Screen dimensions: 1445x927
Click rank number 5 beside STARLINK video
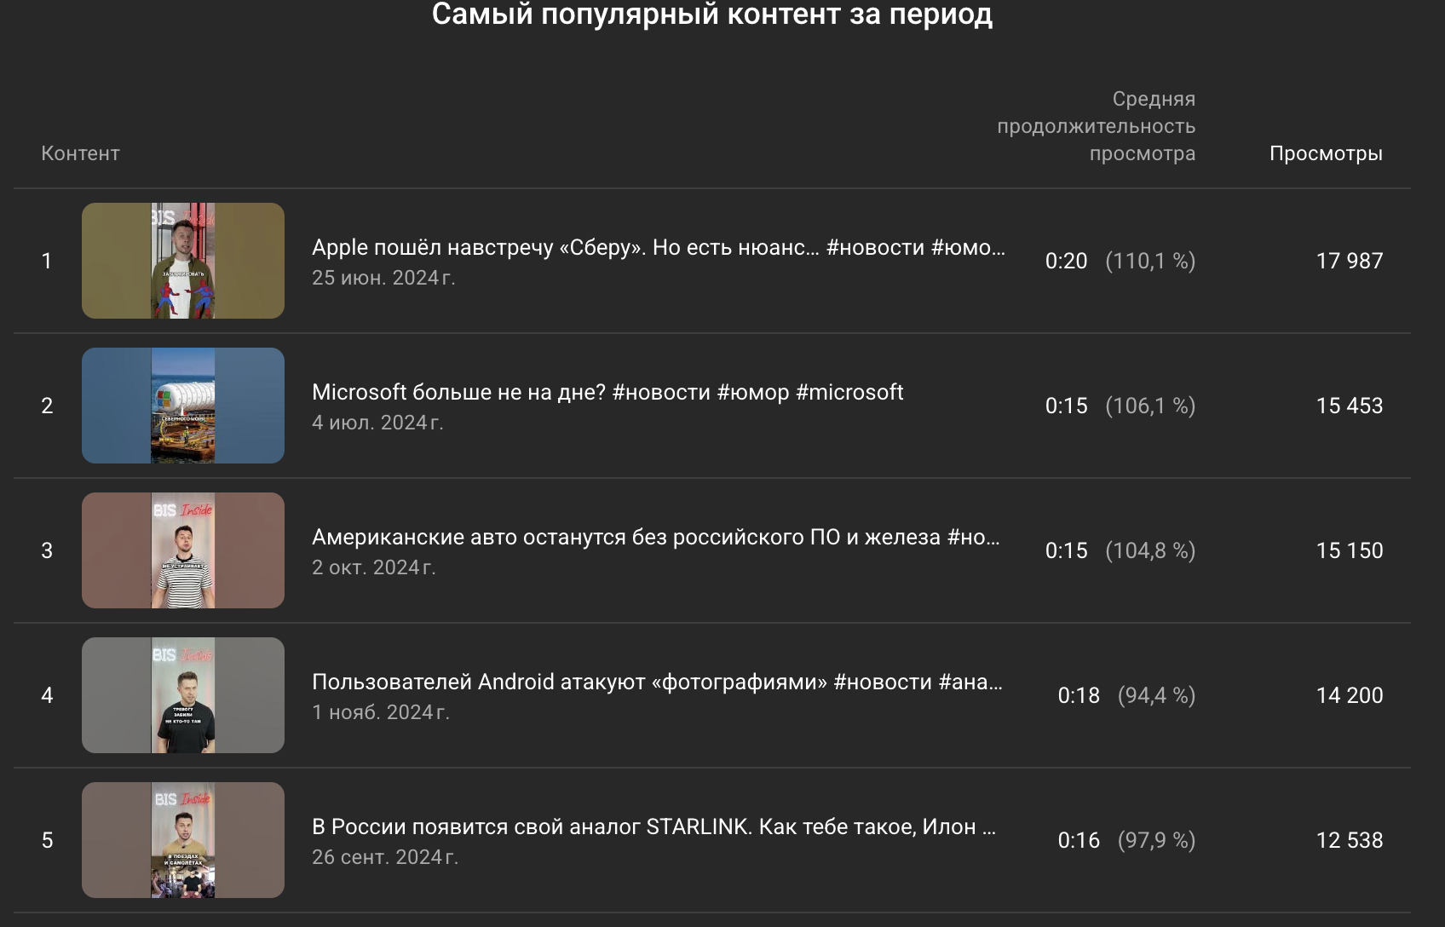click(x=47, y=840)
